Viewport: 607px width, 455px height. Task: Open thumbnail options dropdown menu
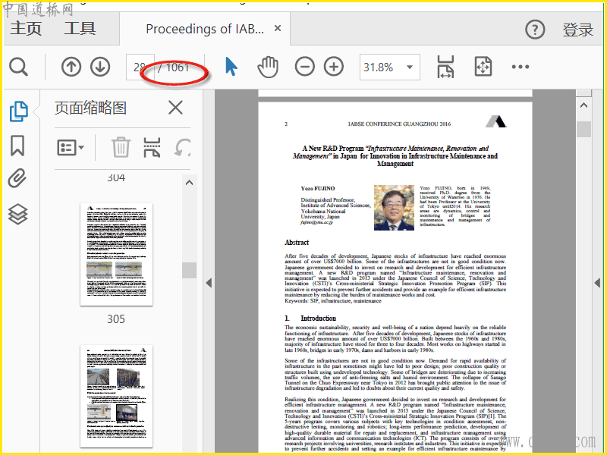tap(71, 147)
